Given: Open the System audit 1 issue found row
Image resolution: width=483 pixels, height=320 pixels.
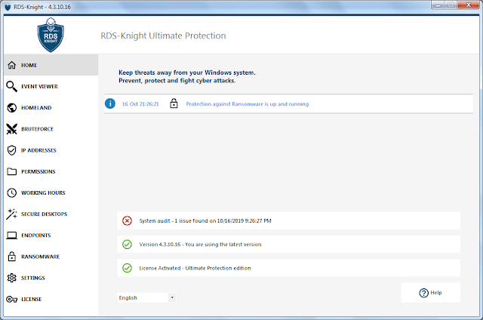Looking at the screenshot, I should click(288, 220).
